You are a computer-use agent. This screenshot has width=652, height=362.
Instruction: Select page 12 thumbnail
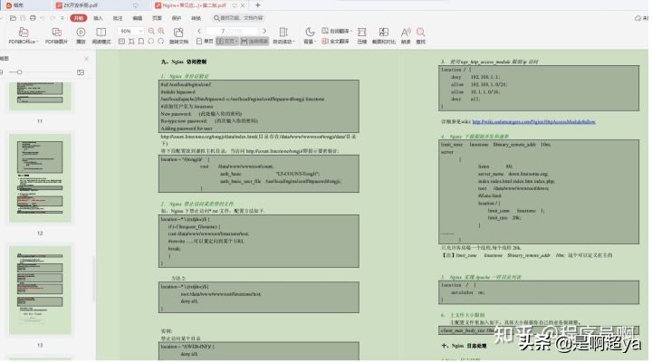(x=40, y=177)
